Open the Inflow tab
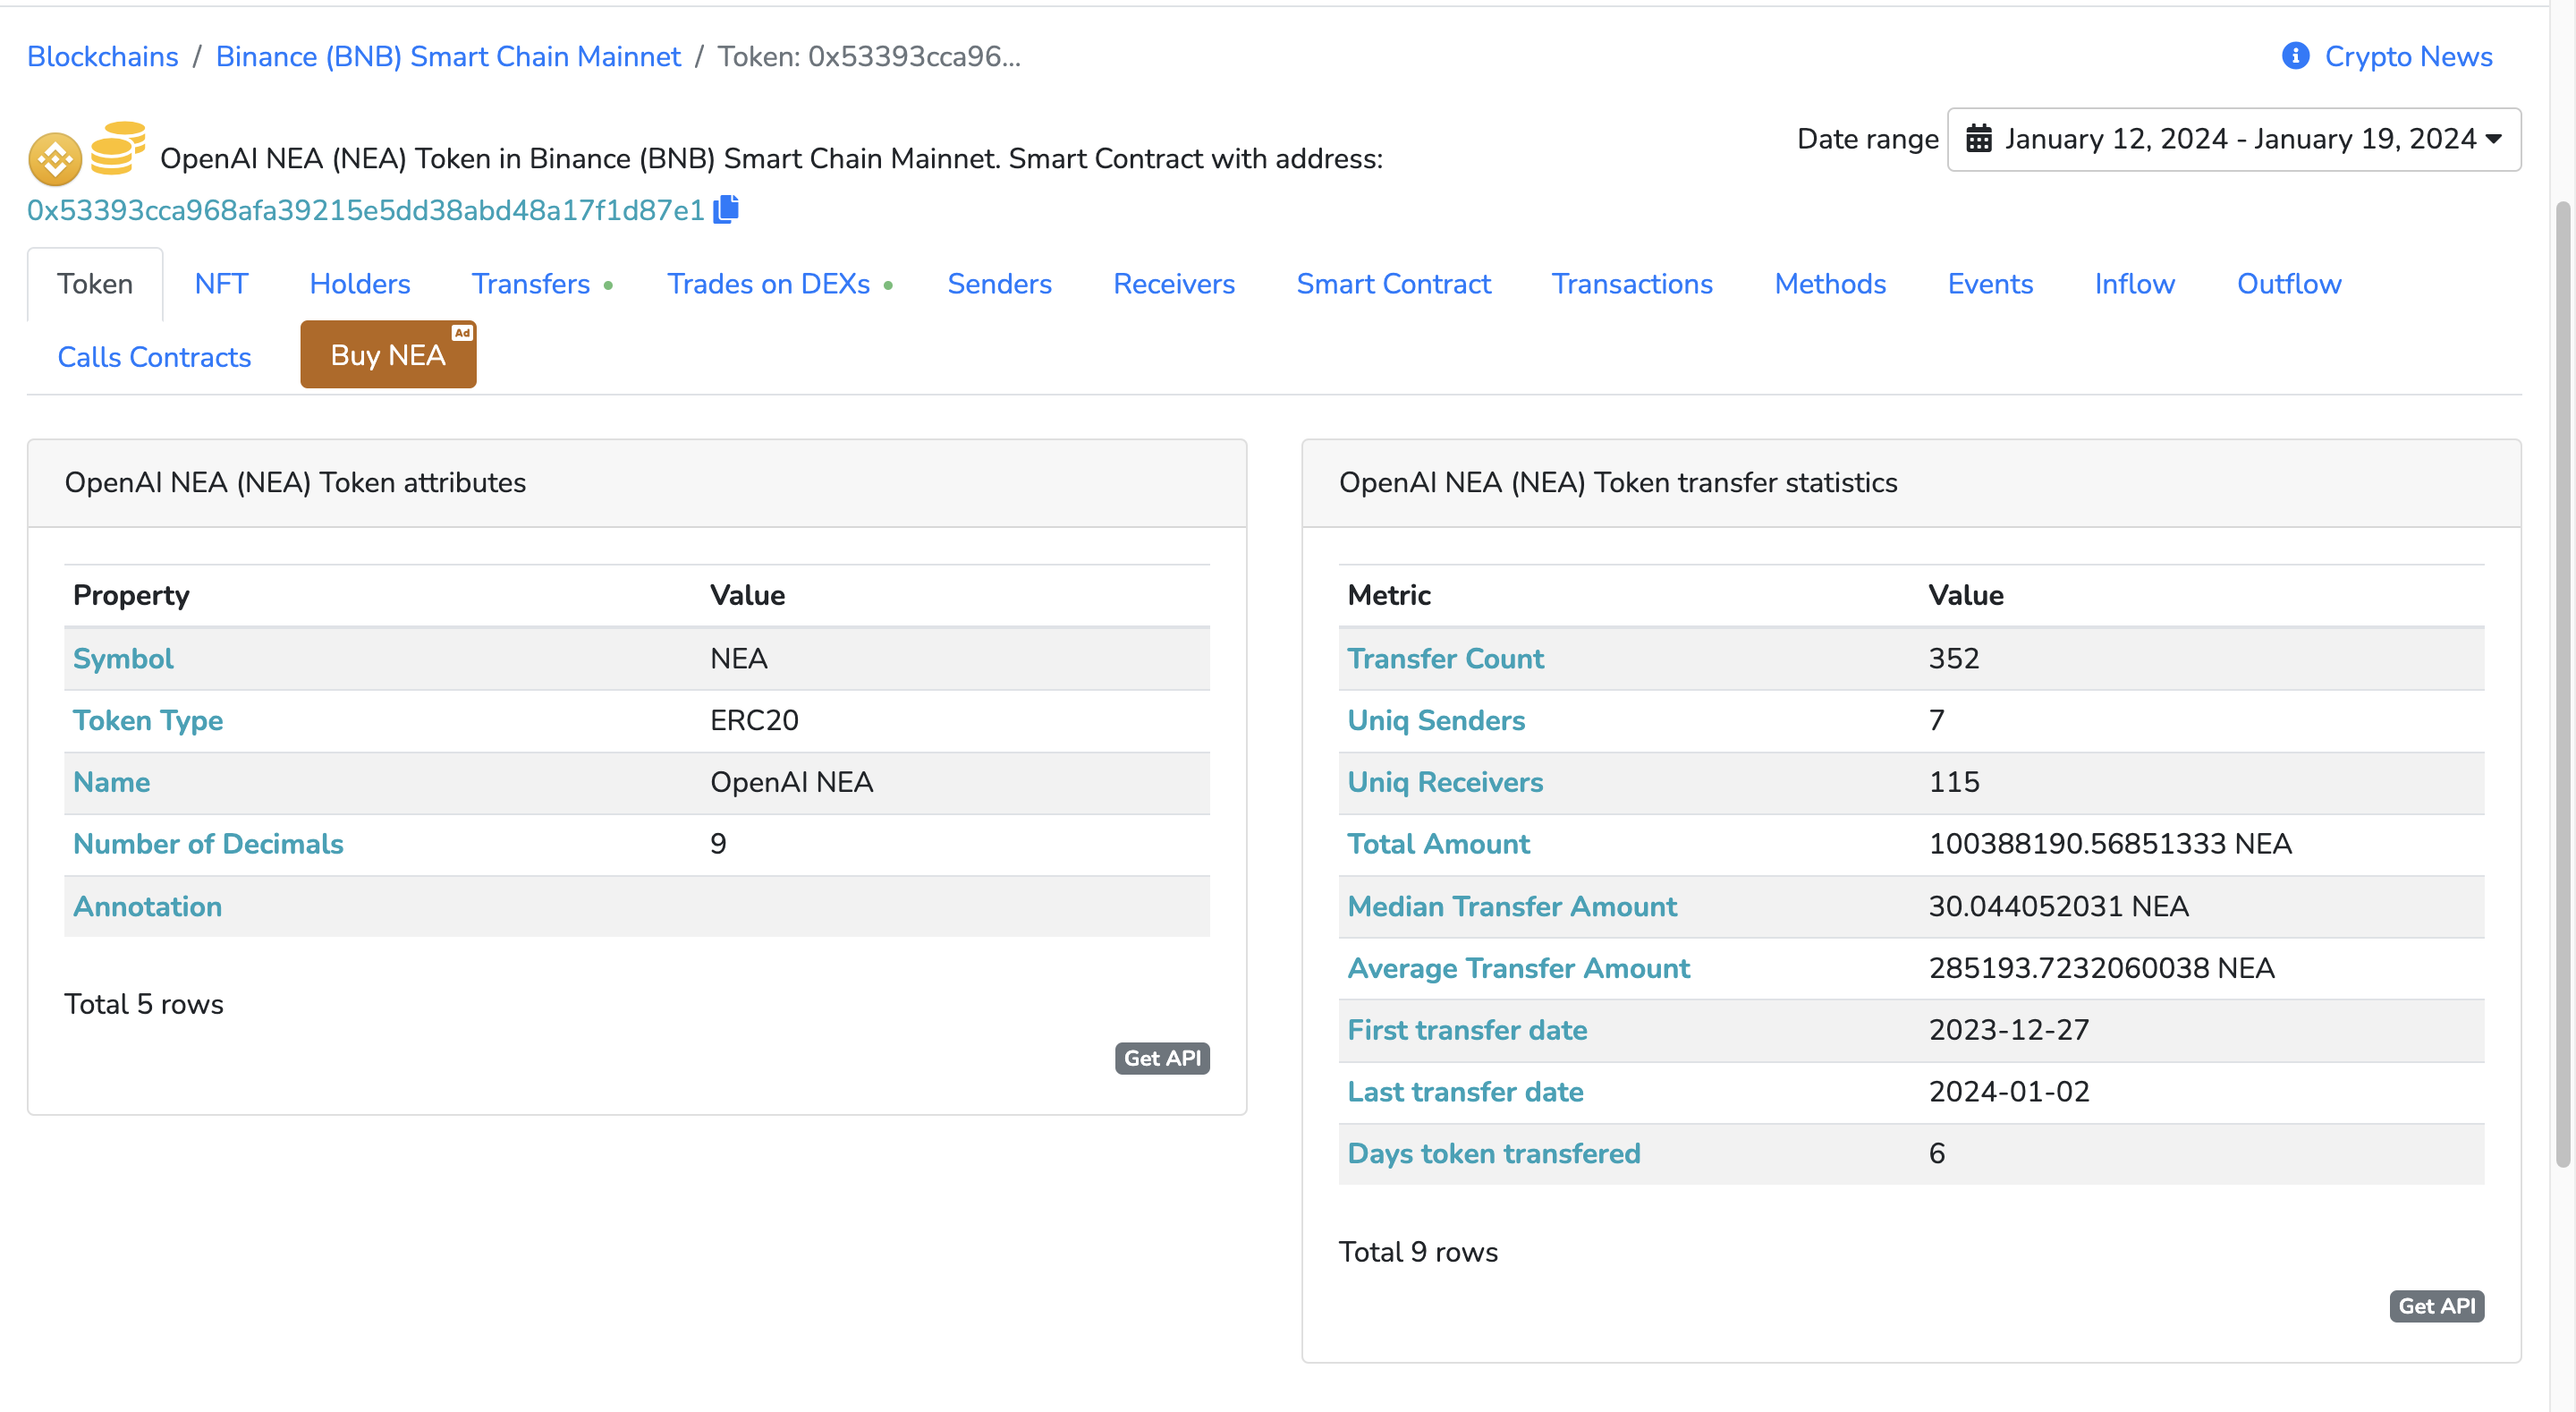Viewport: 2576px width, 1412px height. tap(2134, 285)
